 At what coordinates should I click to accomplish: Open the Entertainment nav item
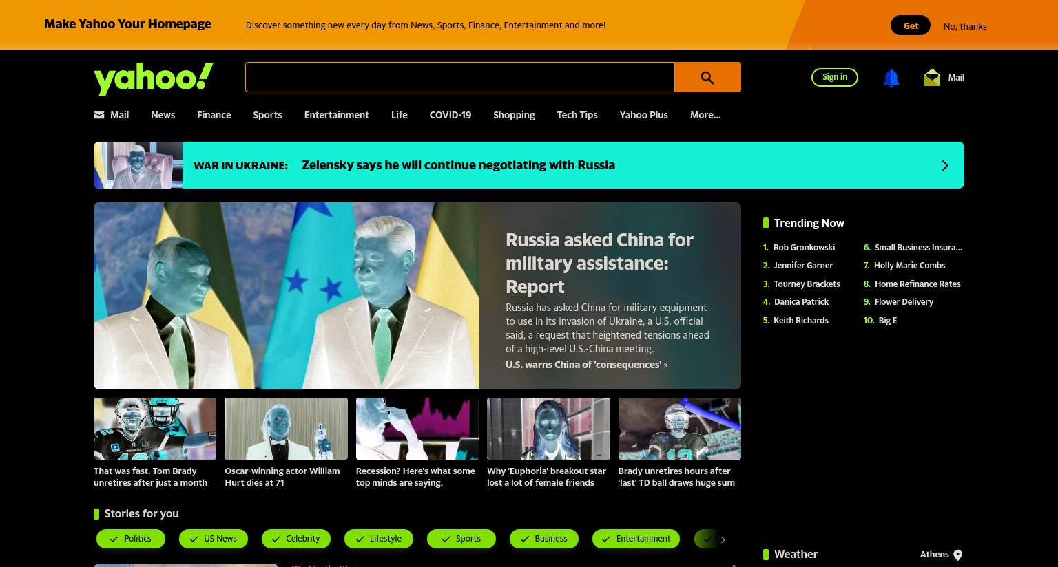337,115
